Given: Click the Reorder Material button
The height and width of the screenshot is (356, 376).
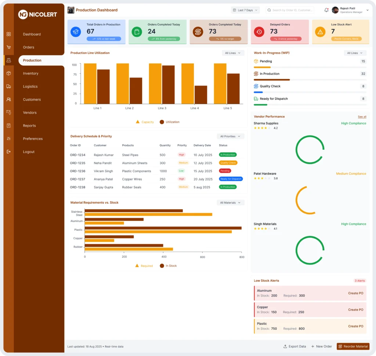Looking at the screenshot, I should 353,346.
